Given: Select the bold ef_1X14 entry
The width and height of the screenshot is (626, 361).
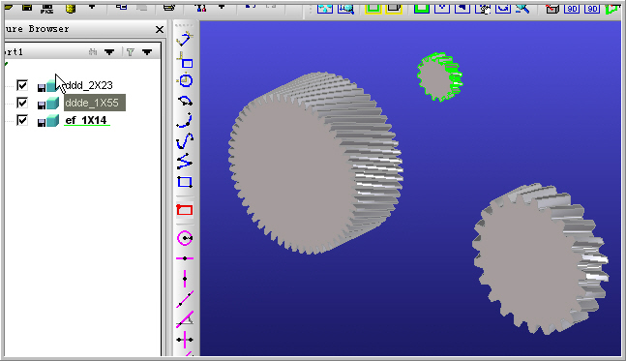Looking at the screenshot, I should 87,120.
